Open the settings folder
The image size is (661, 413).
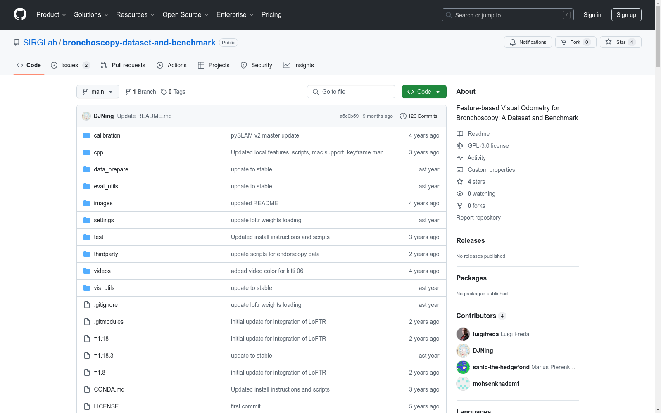(104, 220)
